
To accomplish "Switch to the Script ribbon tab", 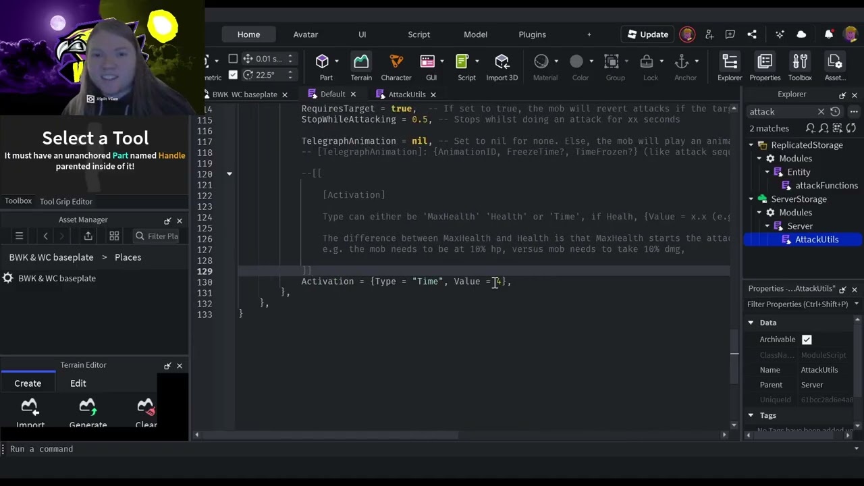I will [418, 34].
